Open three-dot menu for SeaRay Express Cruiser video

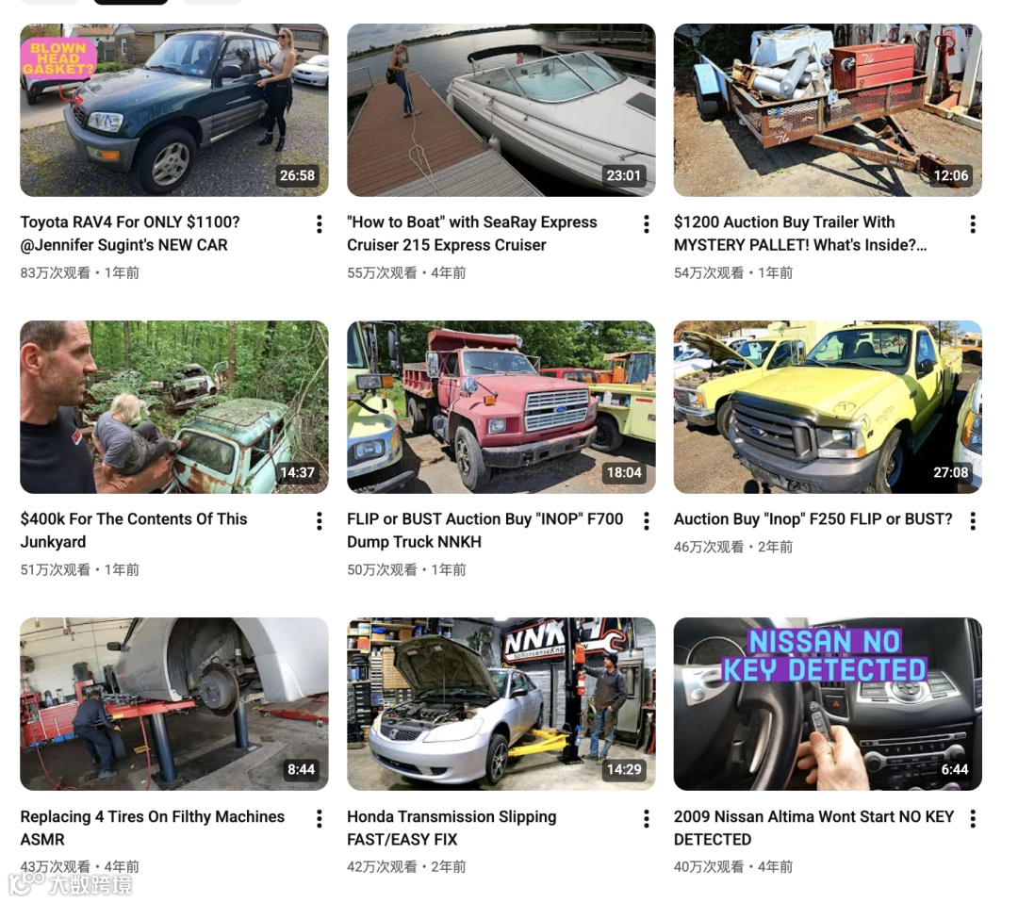coord(646,224)
